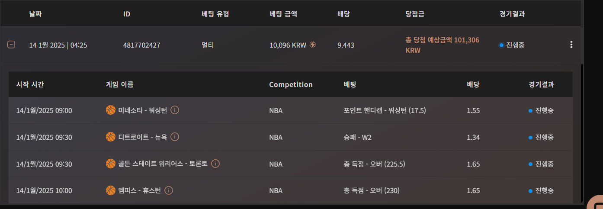Open info icon for 디트로이트 - 뉴욕

(x=175, y=137)
